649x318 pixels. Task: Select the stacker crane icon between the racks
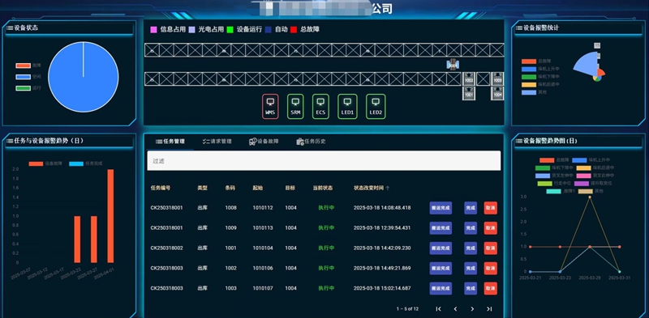pyautogui.click(x=453, y=65)
